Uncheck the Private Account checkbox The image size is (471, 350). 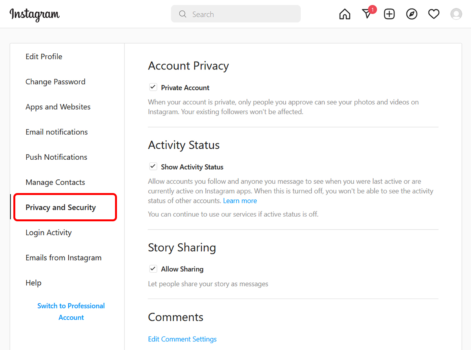point(153,87)
